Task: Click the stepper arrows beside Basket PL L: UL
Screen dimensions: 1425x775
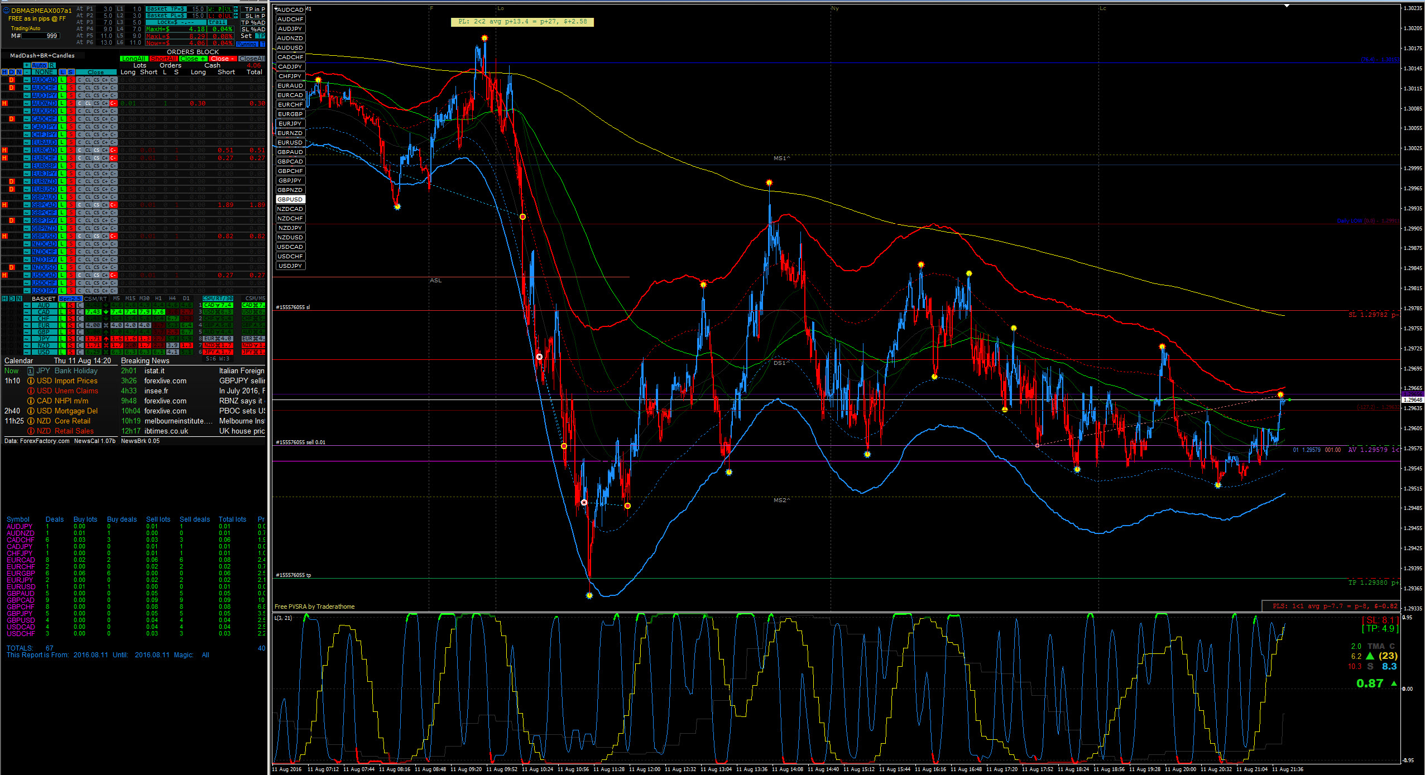Action: (236, 16)
